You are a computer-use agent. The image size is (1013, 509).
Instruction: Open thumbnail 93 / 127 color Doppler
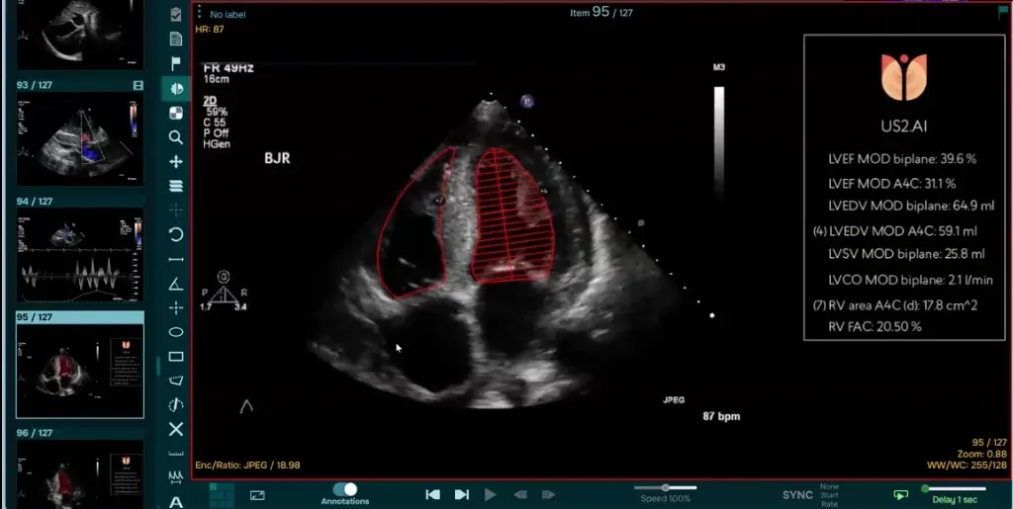click(80, 138)
